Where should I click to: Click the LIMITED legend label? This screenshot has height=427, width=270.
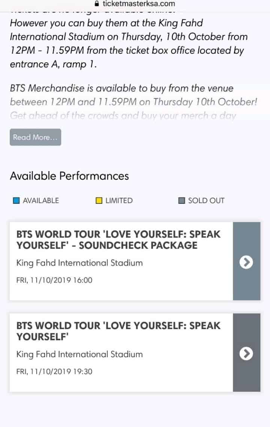(119, 201)
